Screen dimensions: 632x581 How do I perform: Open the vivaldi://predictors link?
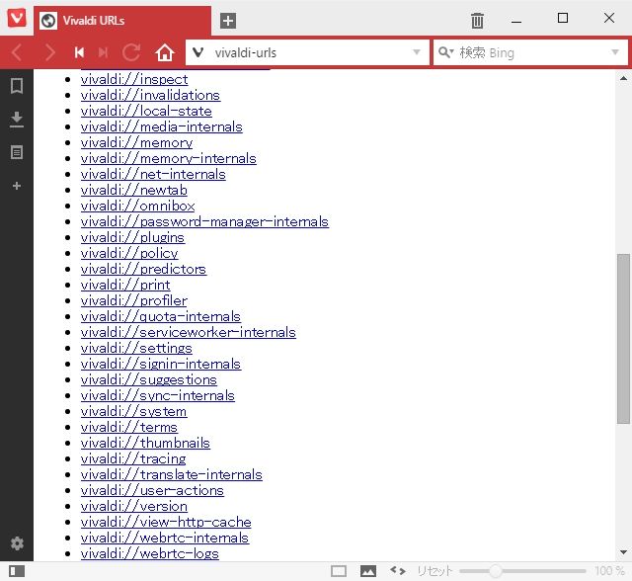click(143, 269)
